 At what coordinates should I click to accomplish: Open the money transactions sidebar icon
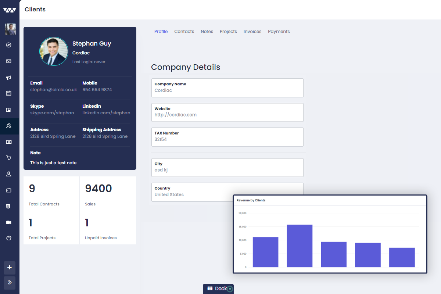point(9,141)
